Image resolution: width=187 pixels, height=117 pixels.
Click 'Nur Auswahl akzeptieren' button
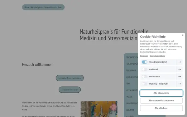click(161, 100)
